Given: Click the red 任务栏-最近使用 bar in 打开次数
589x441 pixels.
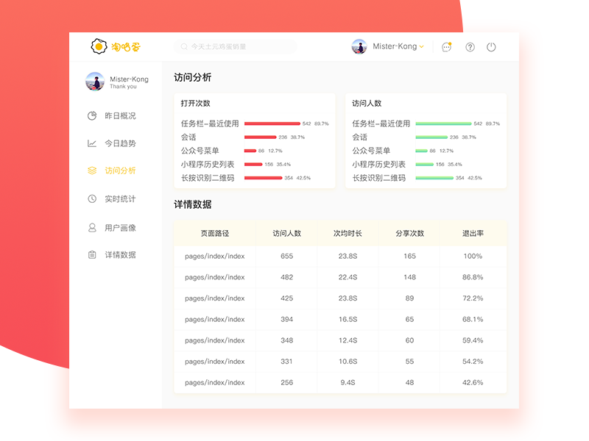Looking at the screenshot, I should click(272, 123).
